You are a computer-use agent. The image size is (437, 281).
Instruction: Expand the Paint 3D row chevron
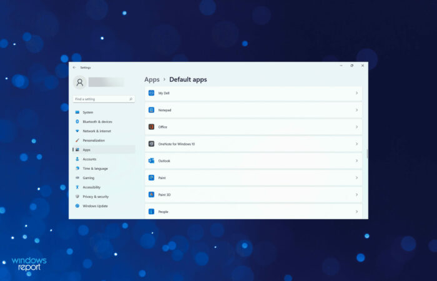[x=356, y=195]
